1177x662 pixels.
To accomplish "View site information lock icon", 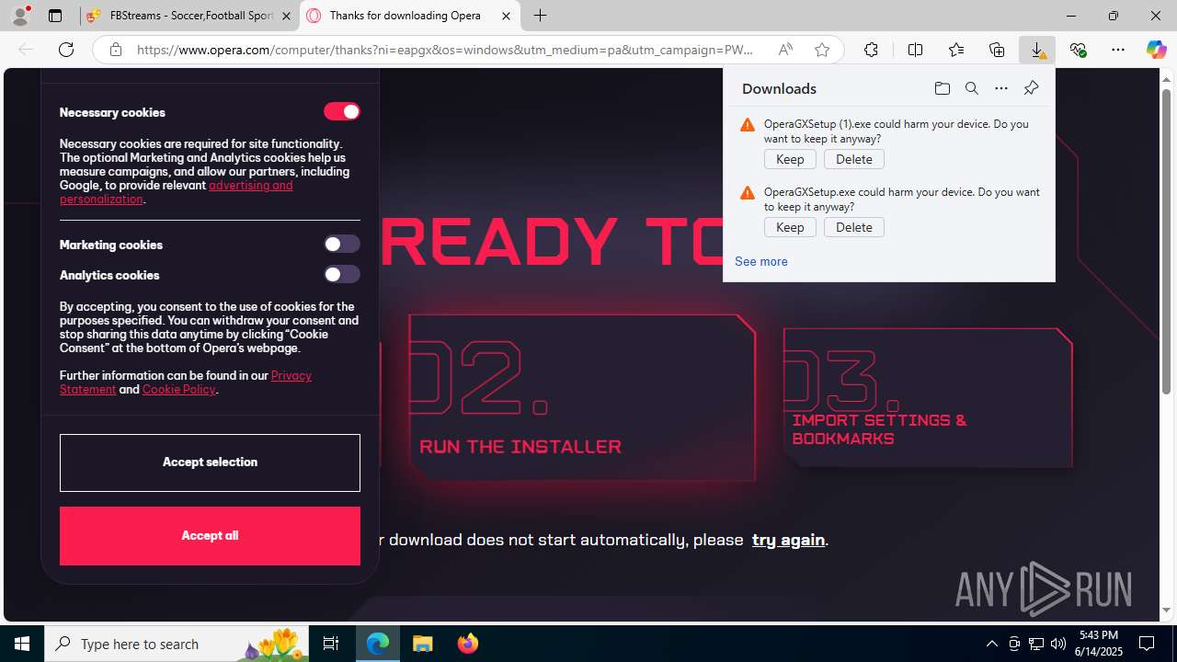I will click(x=115, y=50).
